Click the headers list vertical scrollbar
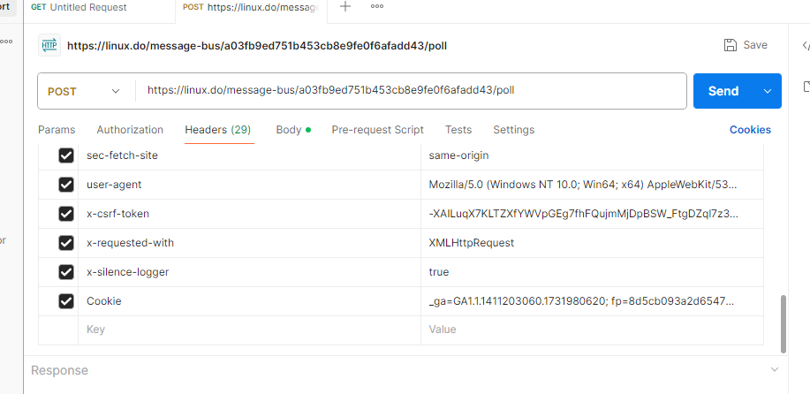Screen dimensions: 810x394 click(x=784, y=324)
